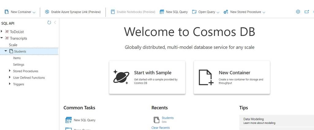Expand the New Stored Procedure dropdown chevron

(264, 12)
